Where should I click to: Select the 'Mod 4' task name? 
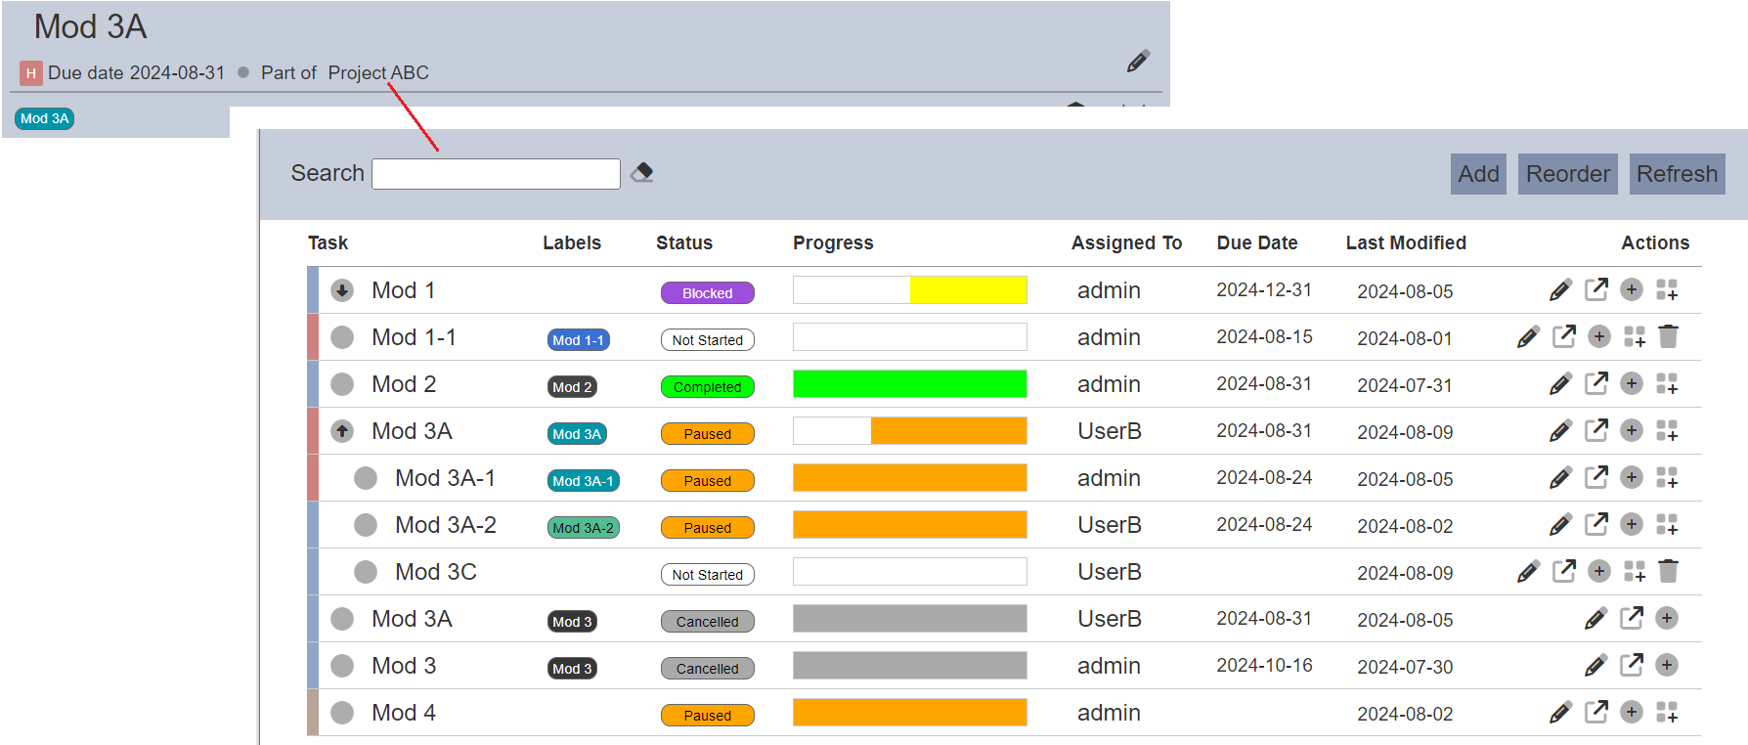(x=404, y=713)
